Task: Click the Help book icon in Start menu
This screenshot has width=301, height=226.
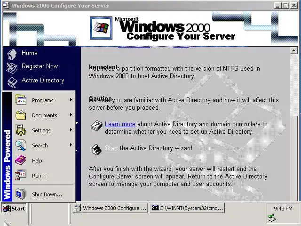Action: pos(21,160)
